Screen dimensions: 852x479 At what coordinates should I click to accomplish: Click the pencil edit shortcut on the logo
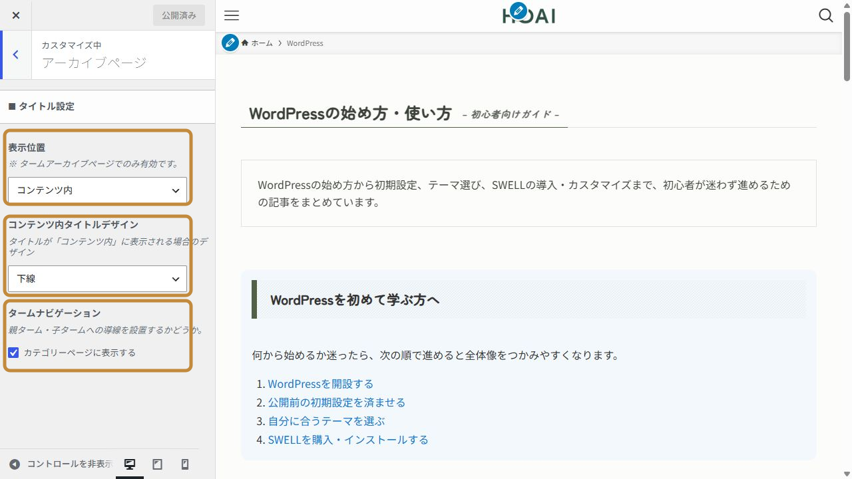point(518,11)
